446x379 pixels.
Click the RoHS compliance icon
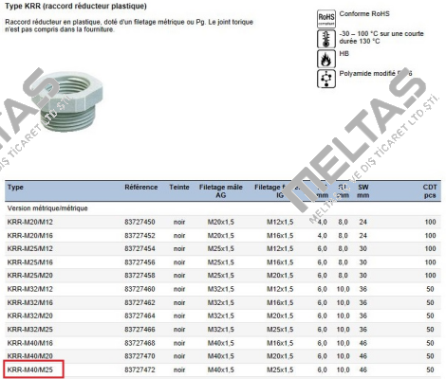(x=326, y=19)
